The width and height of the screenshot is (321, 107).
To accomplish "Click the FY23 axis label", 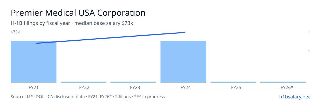I will (135, 87).
